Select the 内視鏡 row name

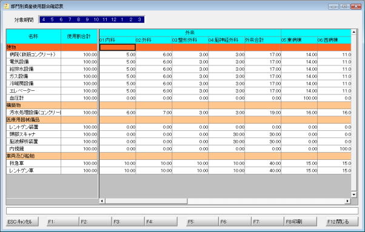click(33, 149)
